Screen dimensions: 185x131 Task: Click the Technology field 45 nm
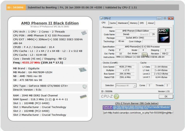pos(121,41)
